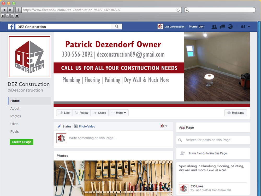
Task: Open notifications globe icon
Action: (x=230, y=27)
